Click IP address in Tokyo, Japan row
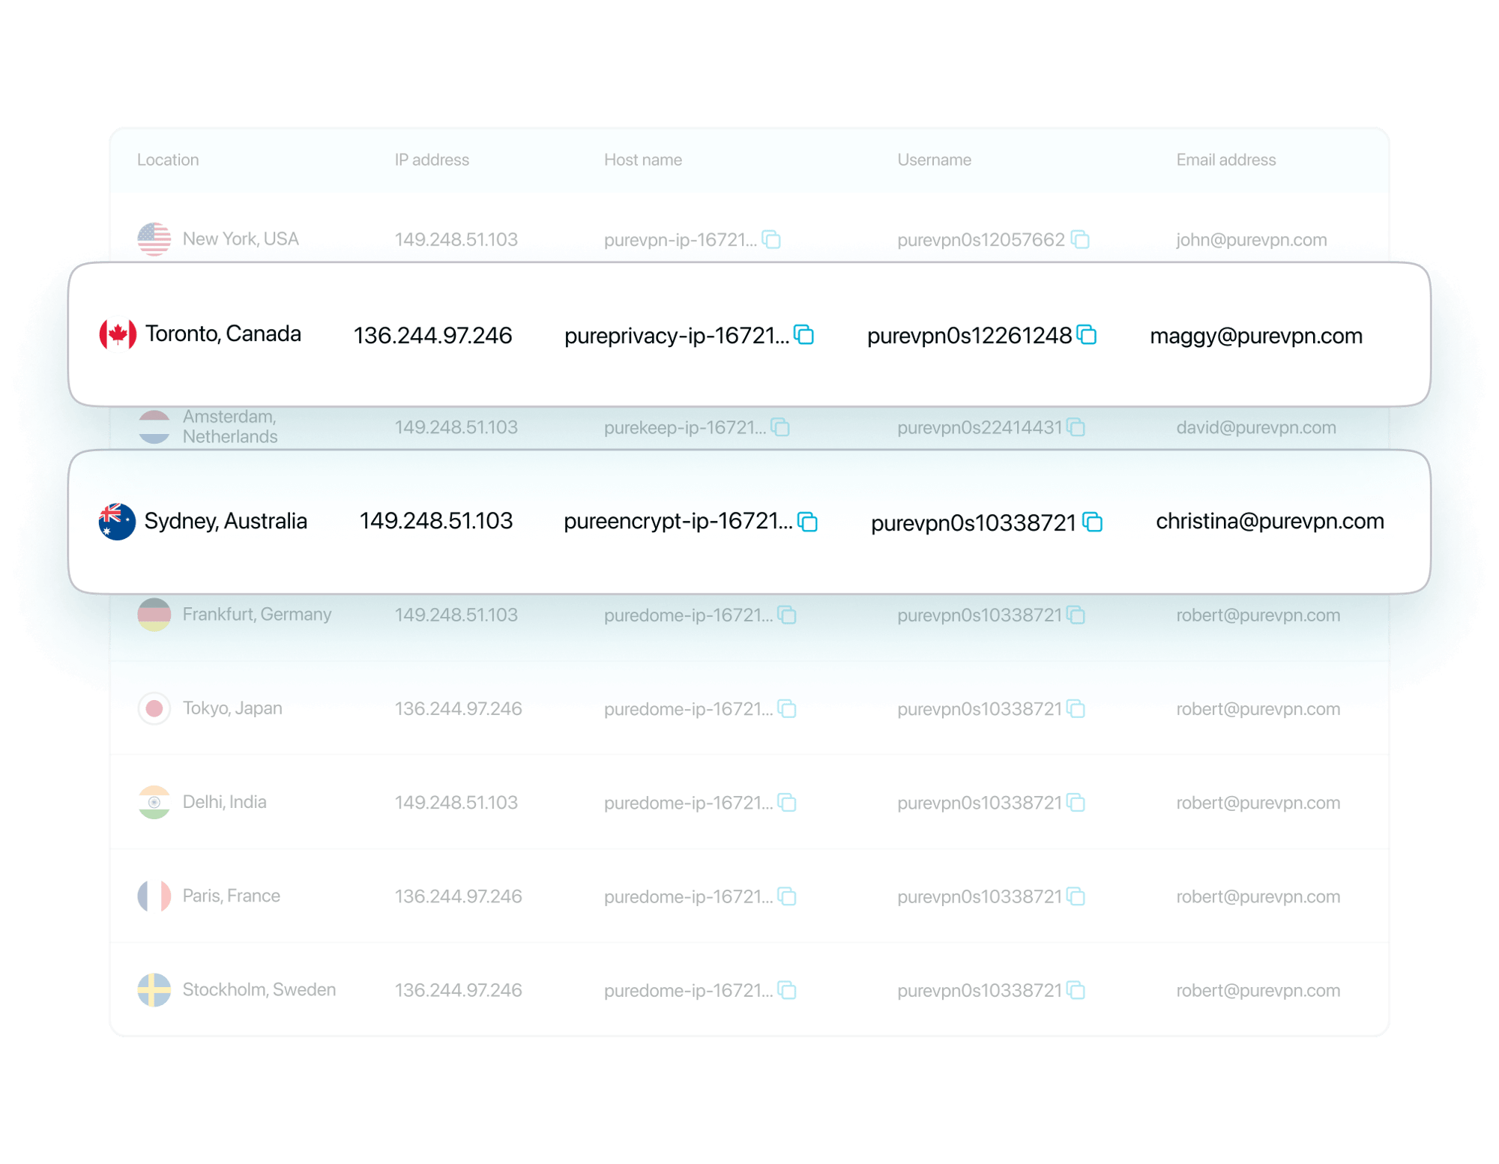1499x1164 pixels. pos(458,709)
